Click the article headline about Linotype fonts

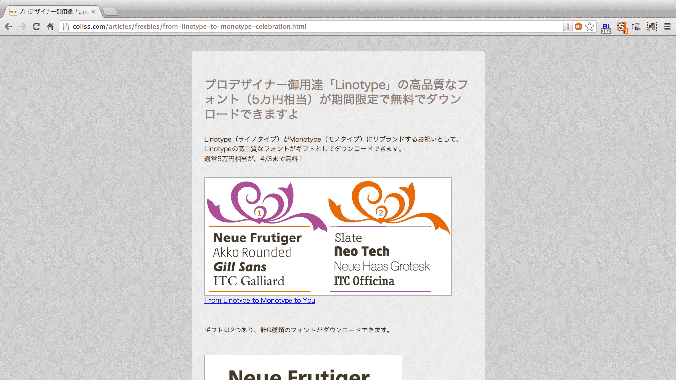337,99
